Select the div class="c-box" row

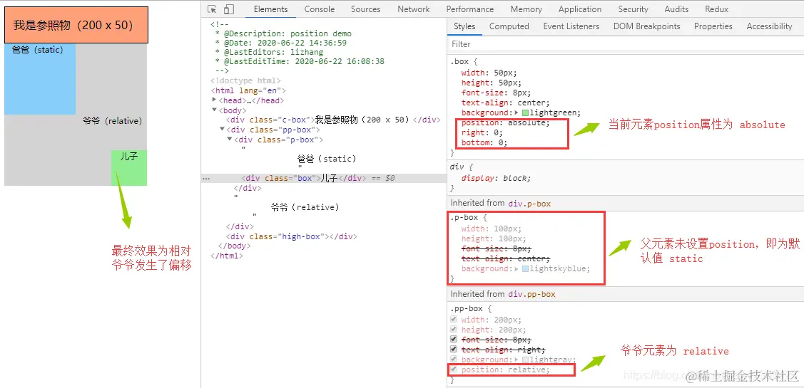(333, 120)
